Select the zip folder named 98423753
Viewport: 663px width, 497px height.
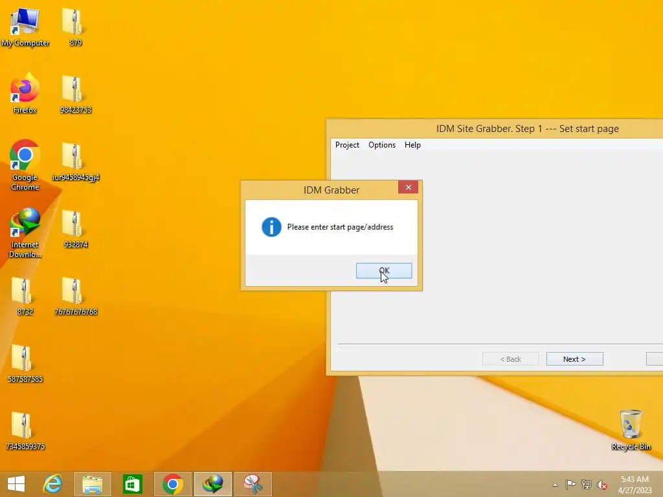click(75, 94)
